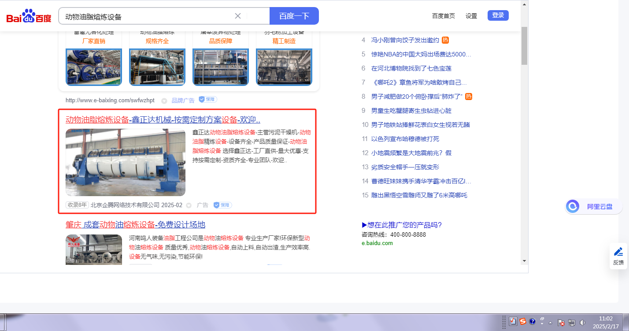Open the e.baidu.com link
The image size is (629, 331).
377,243
